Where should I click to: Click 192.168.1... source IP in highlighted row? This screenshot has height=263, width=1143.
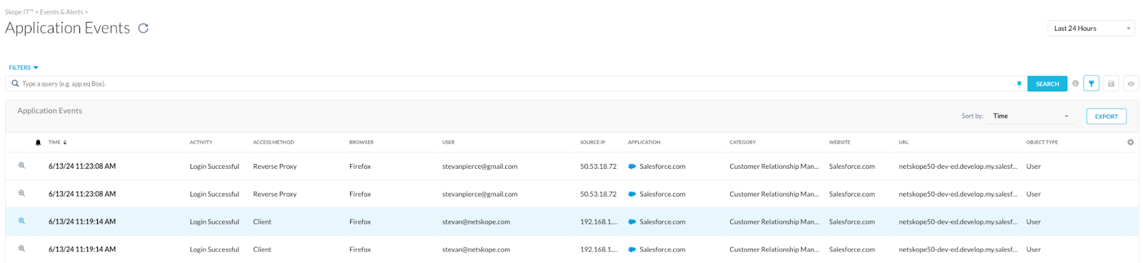(x=599, y=222)
